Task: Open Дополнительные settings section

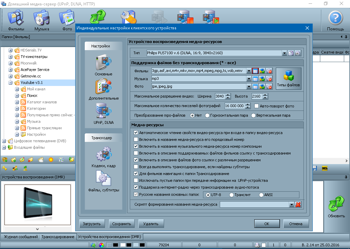Action: pyautogui.click(x=104, y=89)
